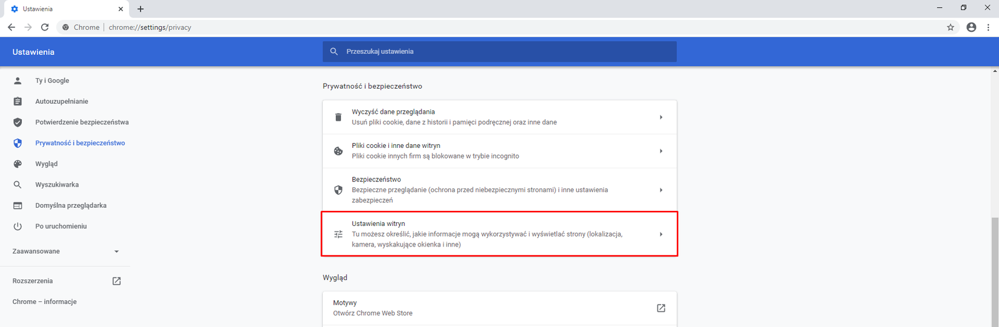Expand Bezpieczeństwo row with right arrow
The image size is (999, 327).
click(661, 190)
